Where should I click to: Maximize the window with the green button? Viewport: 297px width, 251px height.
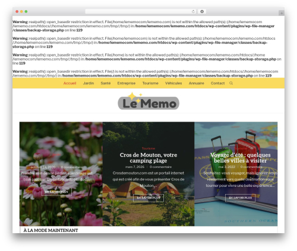[x=26, y=12]
